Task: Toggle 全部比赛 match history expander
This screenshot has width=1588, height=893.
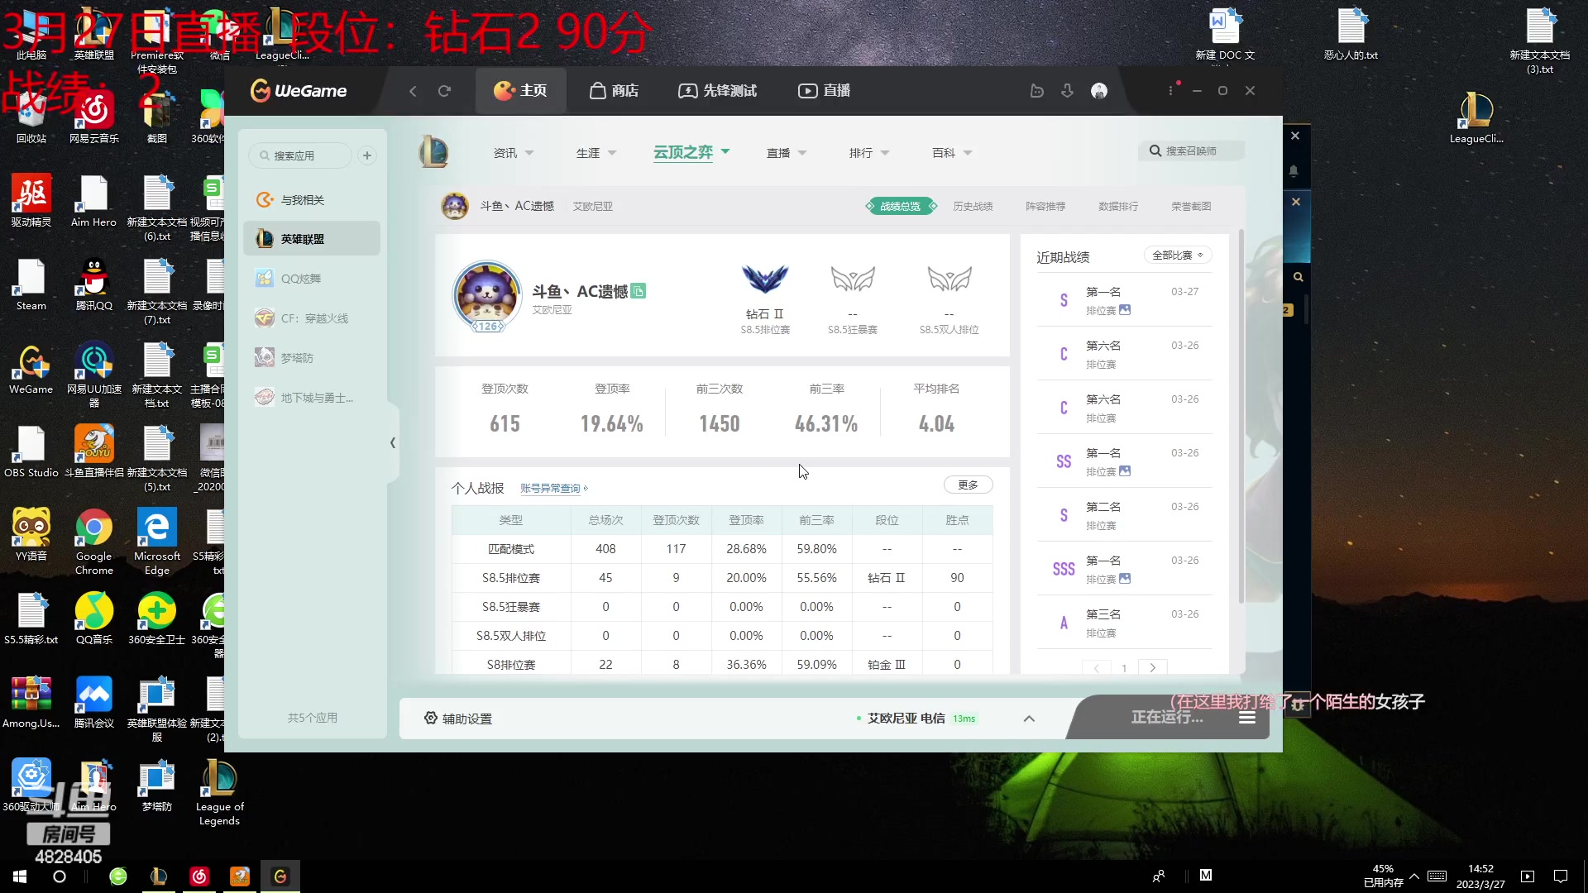Action: [x=1176, y=254]
